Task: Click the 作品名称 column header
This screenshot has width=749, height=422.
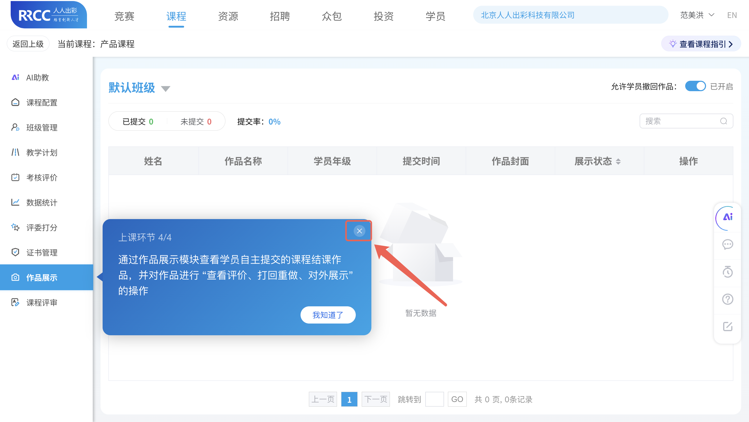Action: coord(243,161)
